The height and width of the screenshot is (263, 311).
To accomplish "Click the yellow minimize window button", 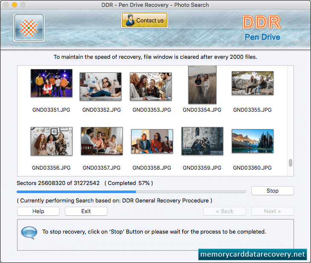I will coord(14,5).
